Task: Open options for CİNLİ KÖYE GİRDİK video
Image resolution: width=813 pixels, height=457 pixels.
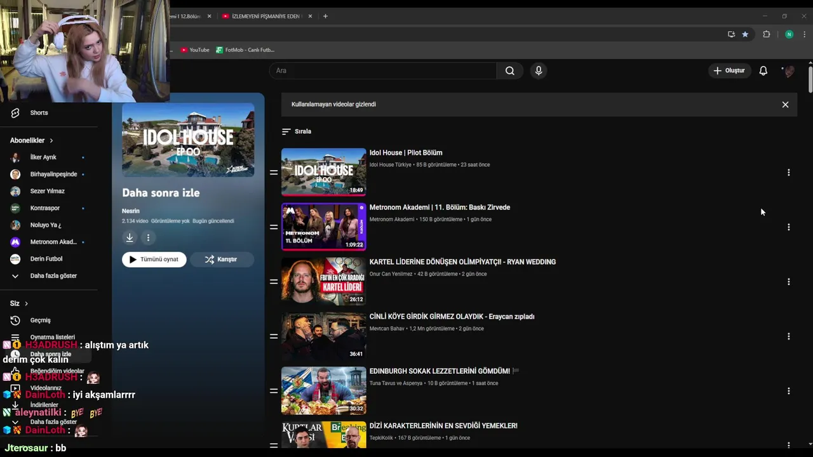Action: (788, 336)
